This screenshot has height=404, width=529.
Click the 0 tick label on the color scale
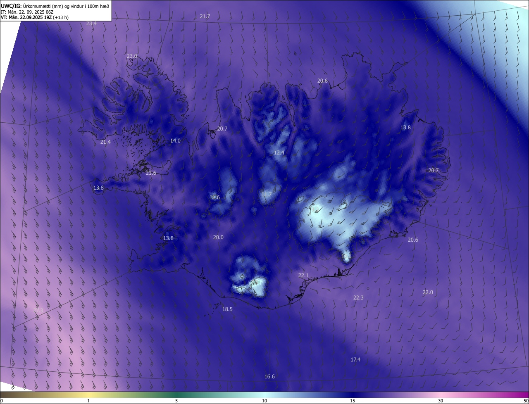tap(2, 401)
